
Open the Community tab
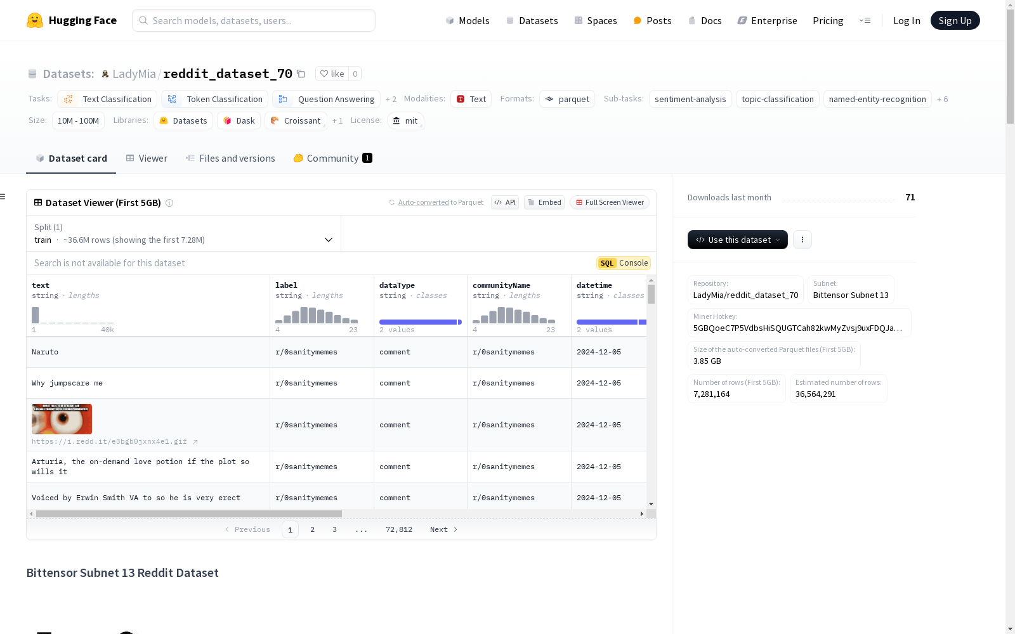coord(332,158)
